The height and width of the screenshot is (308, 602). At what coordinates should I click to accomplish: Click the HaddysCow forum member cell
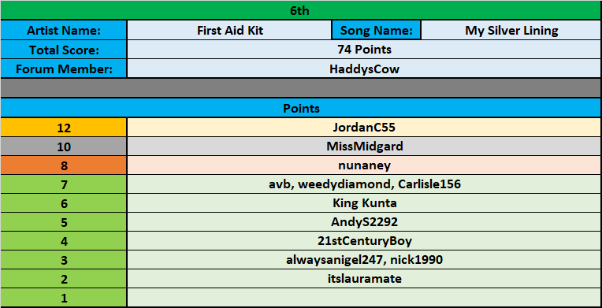[364, 69]
